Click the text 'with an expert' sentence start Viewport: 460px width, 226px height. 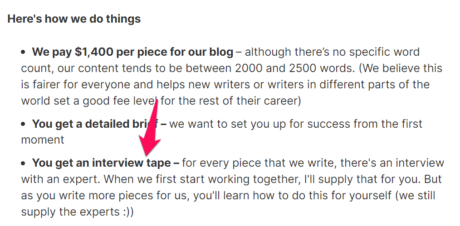coord(60,179)
